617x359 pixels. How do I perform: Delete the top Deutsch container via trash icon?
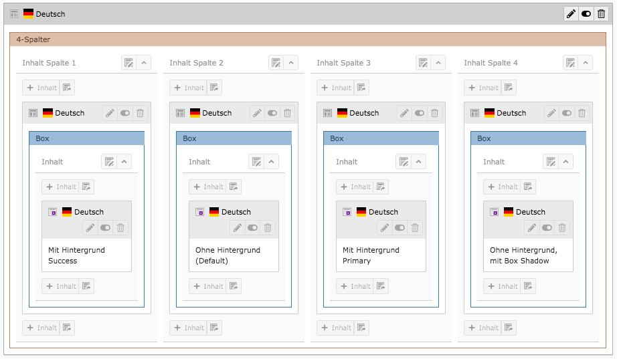(601, 14)
